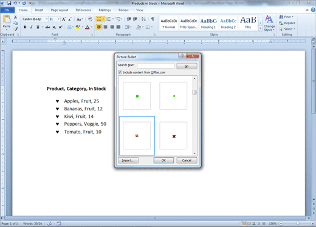This screenshot has height=227, width=316.
Task: Click the Import button in Picture Bullet
Action: pos(128,160)
